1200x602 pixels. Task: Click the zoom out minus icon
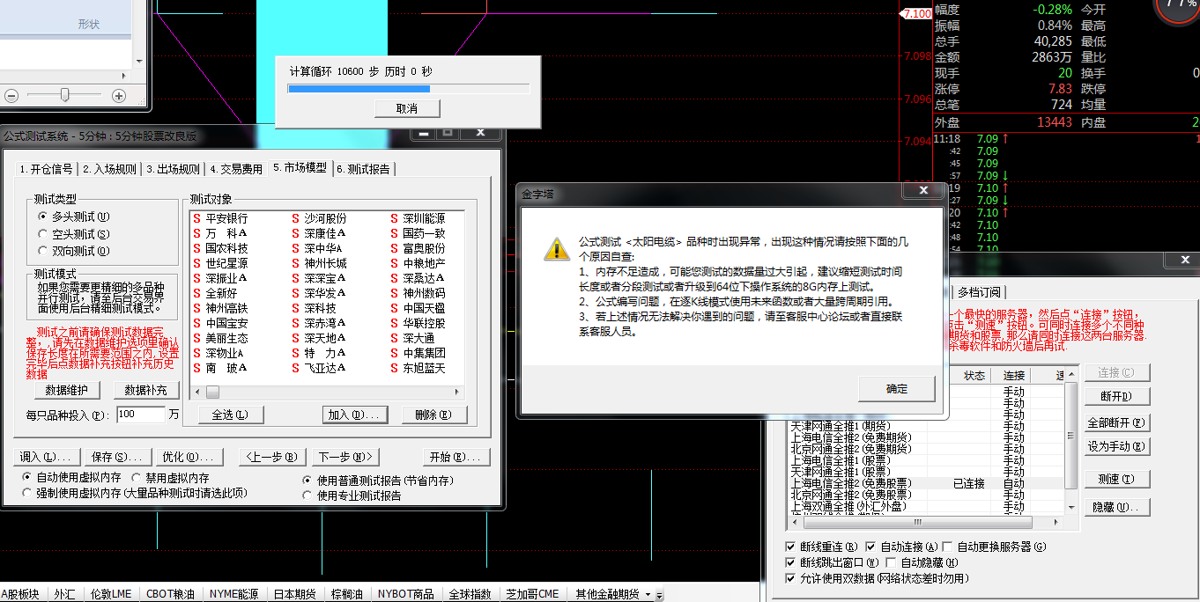11,95
